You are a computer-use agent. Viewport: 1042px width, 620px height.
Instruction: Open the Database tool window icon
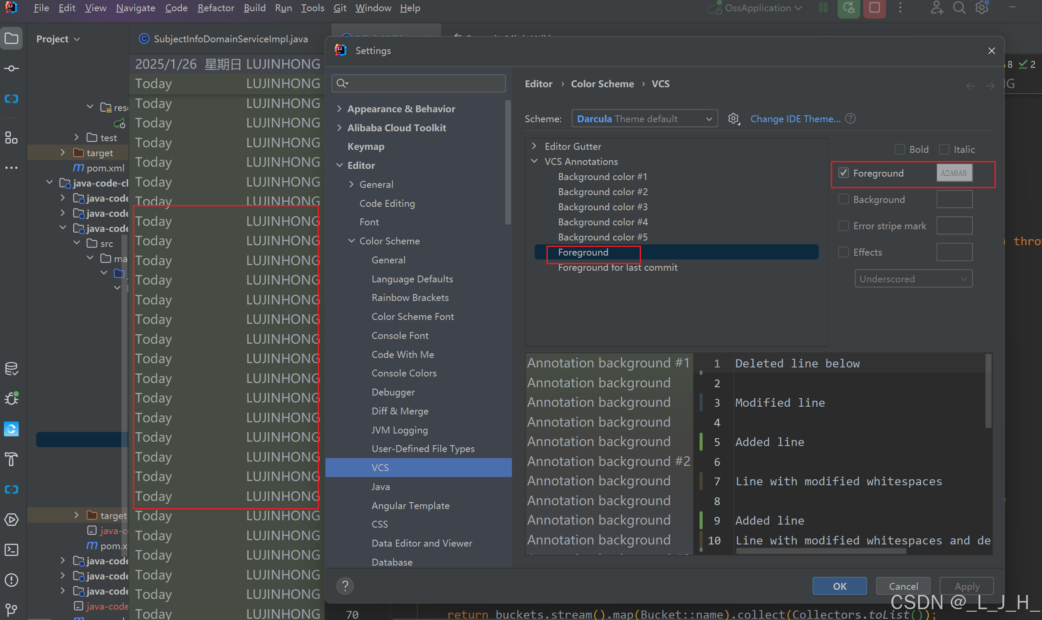[x=12, y=369]
